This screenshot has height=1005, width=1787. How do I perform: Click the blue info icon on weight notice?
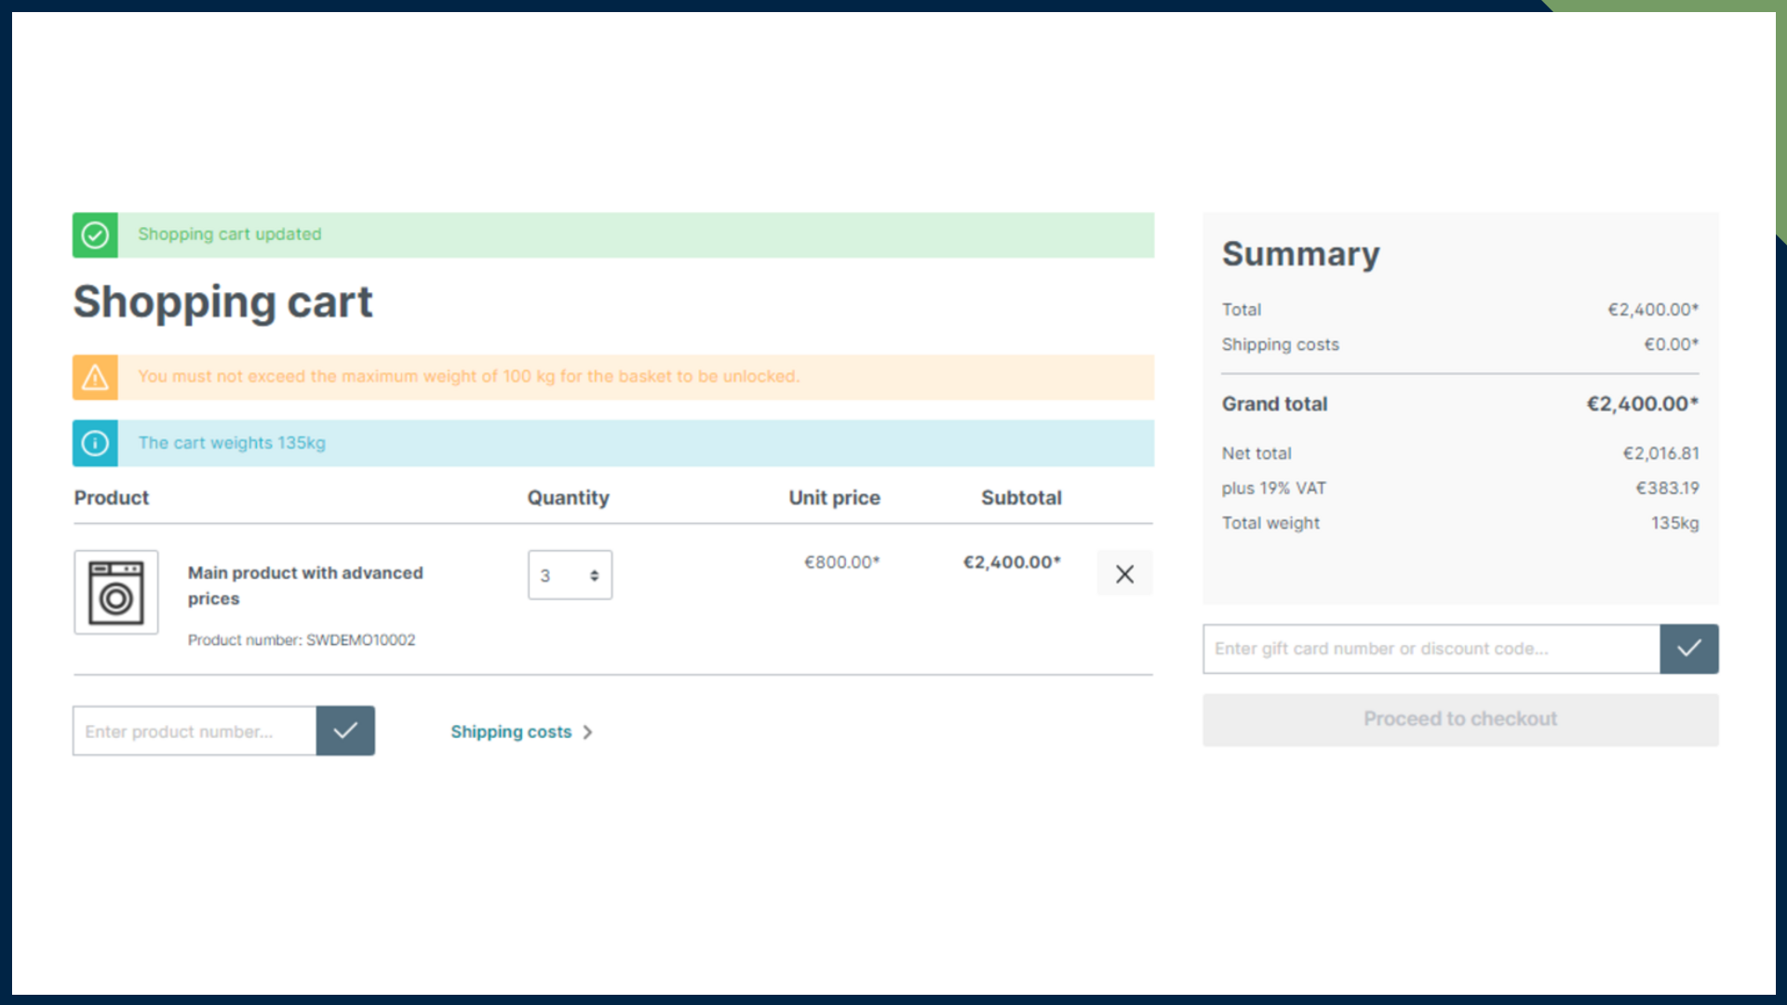[x=94, y=443]
